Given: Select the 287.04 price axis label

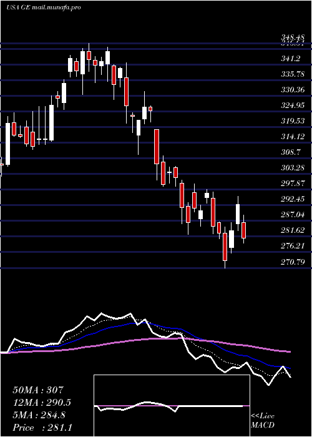Looking at the screenshot, I should (x=293, y=215).
